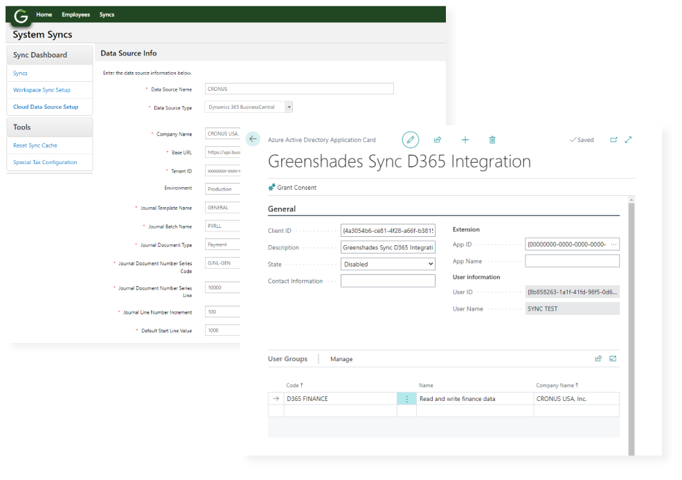Open App ID lookup ellipsis button
The width and height of the screenshot is (682, 480).
613,245
